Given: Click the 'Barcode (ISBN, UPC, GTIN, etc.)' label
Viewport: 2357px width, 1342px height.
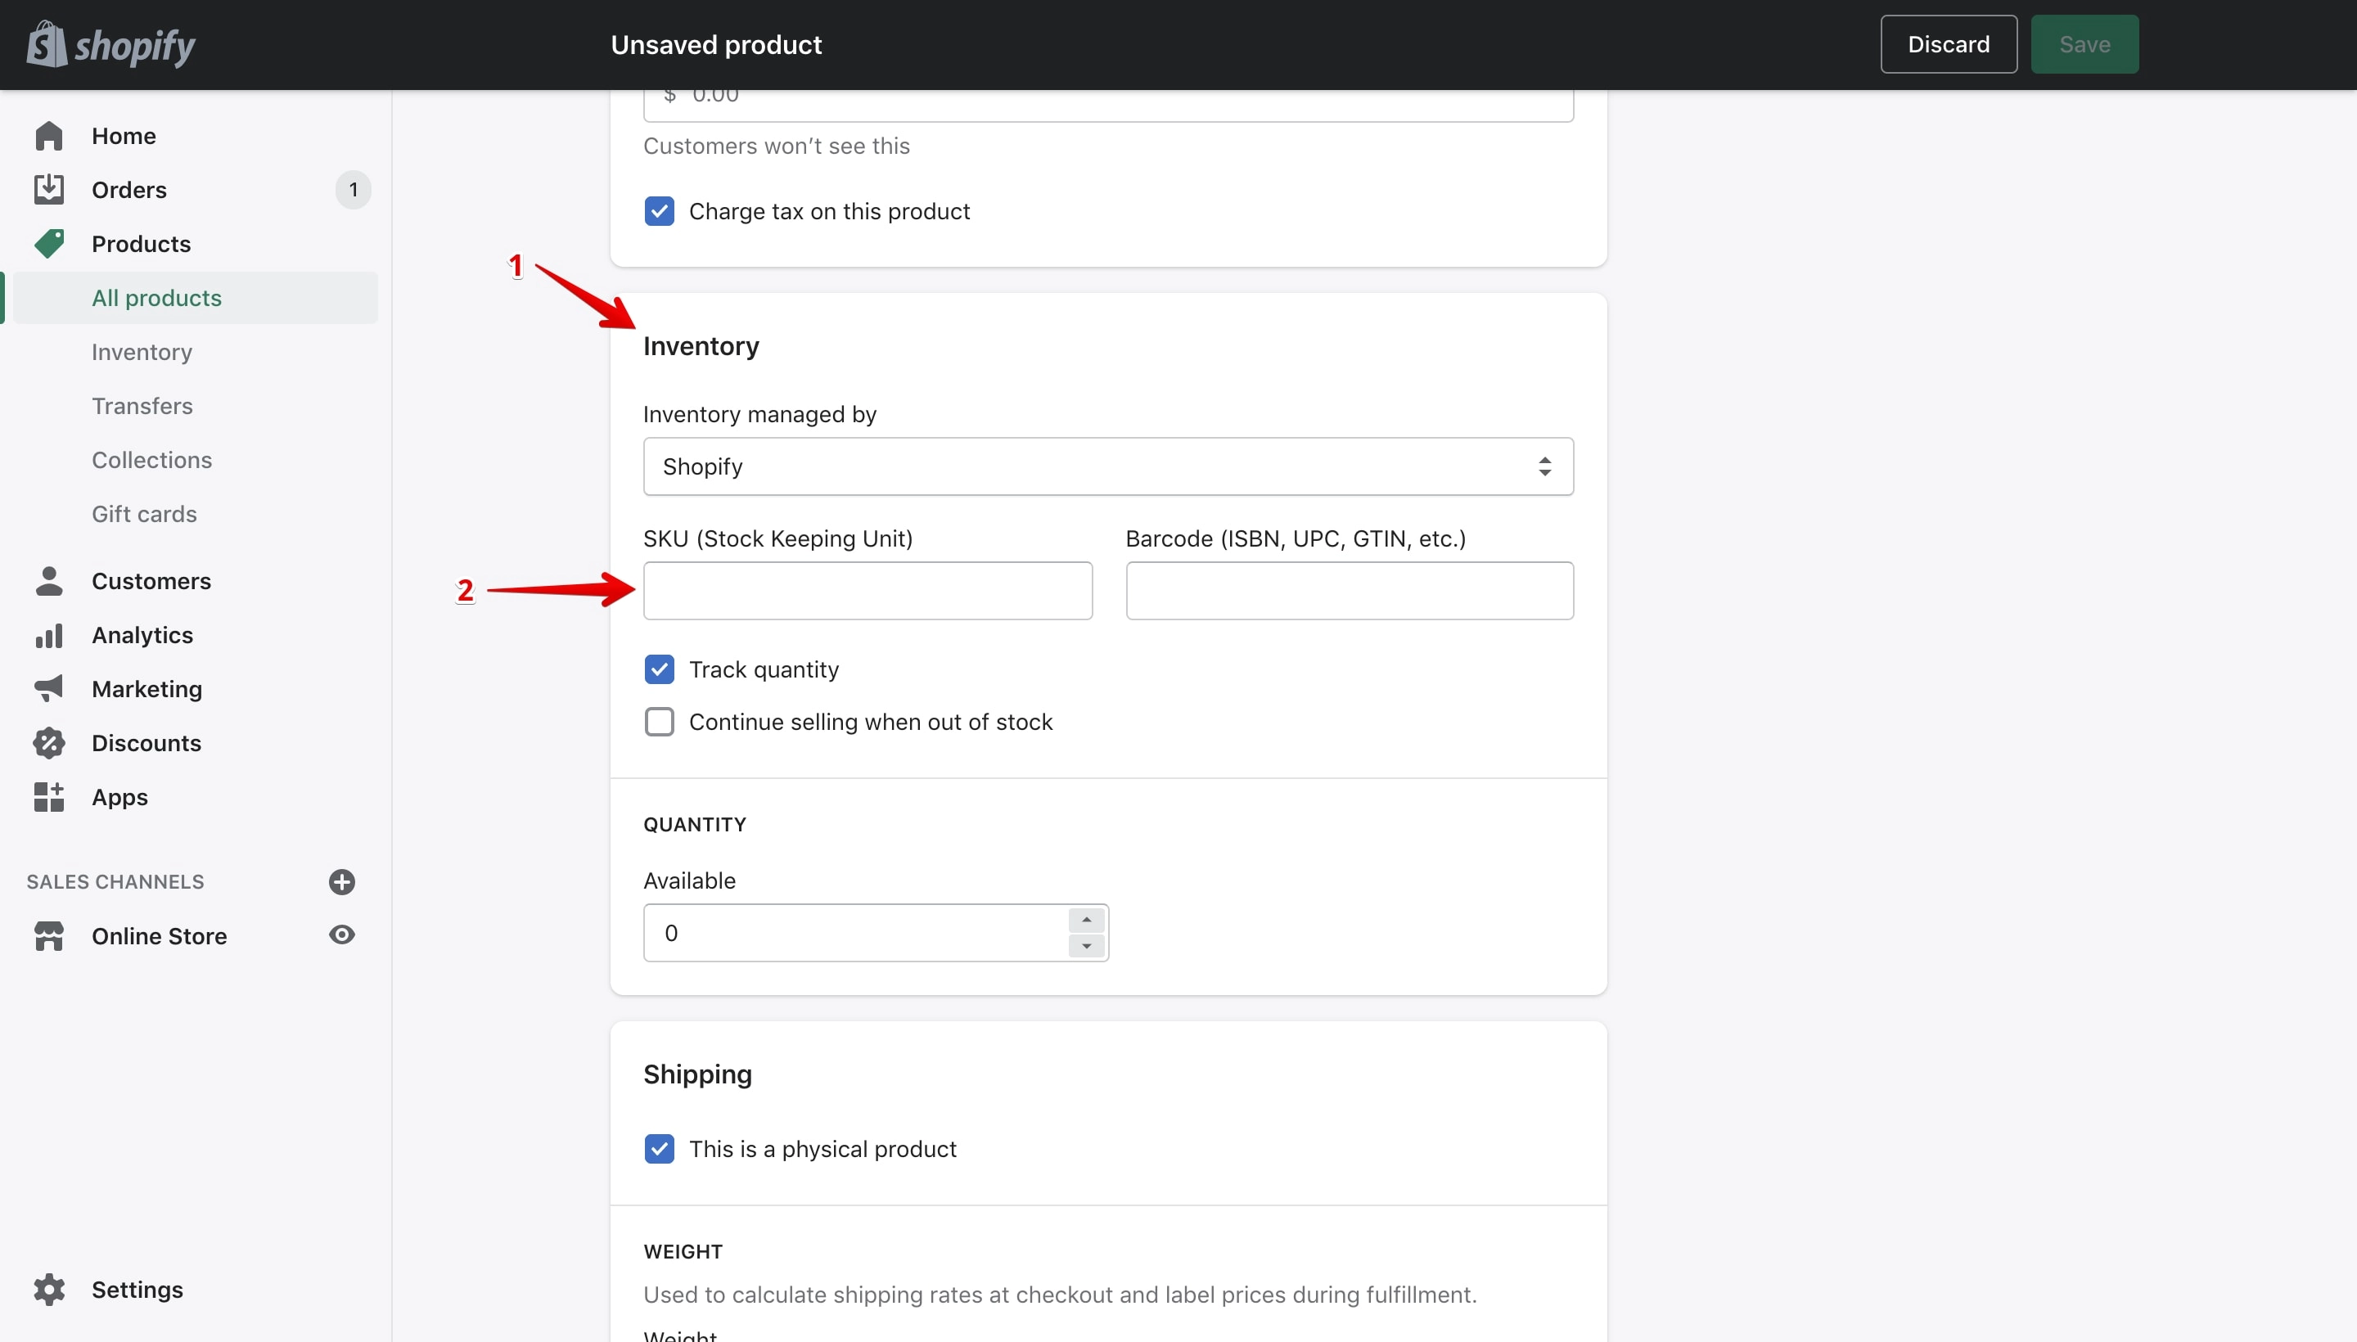Looking at the screenshot, I should point(1295,538).
